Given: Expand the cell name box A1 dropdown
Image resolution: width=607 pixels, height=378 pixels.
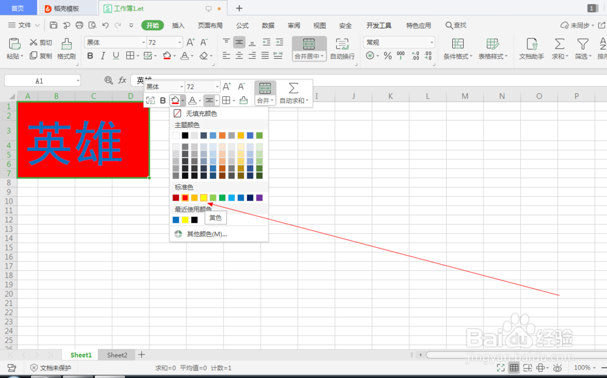Looking at the screenshot, I should tap(78, 81).
